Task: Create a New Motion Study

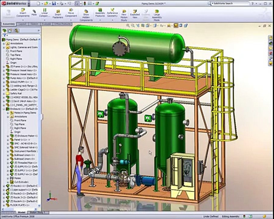Action: [124, 15]
